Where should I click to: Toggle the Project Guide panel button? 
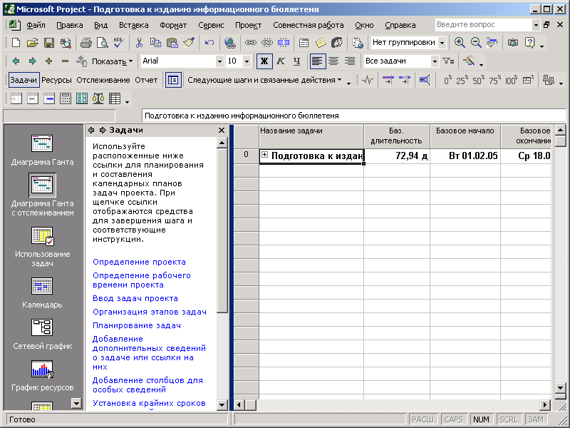click(x=173, y=80)
